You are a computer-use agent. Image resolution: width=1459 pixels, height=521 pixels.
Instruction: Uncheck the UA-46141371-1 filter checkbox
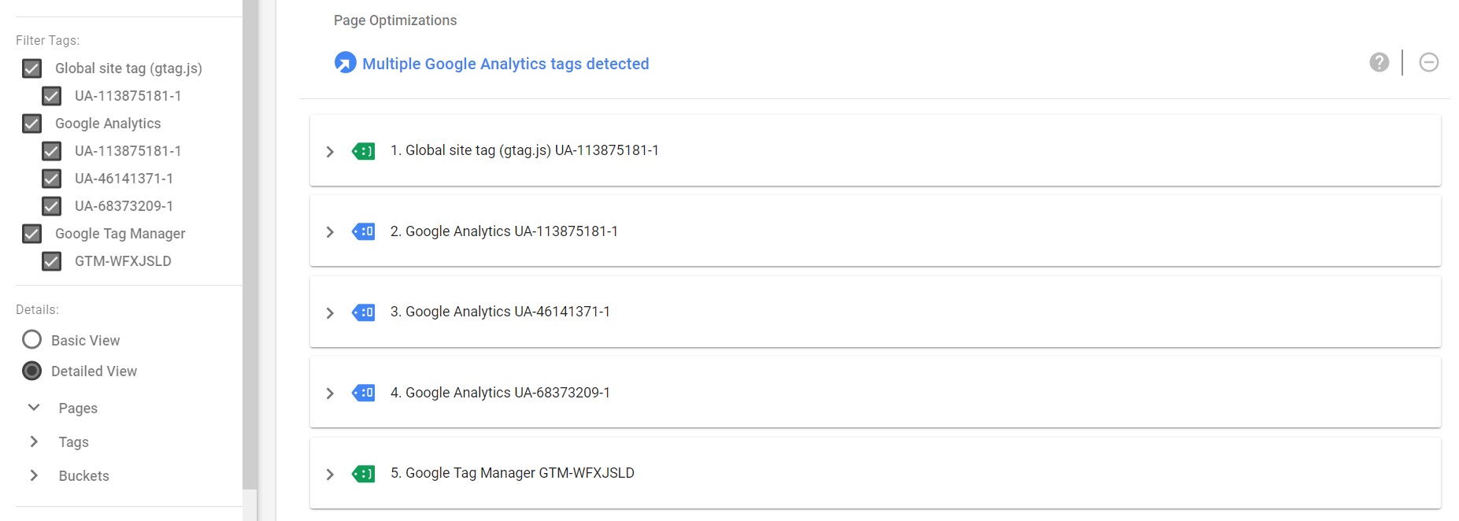(x=52, y=179)
